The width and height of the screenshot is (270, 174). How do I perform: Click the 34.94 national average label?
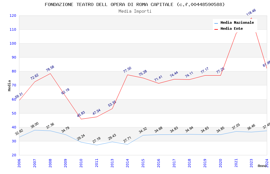pos(189,129)
